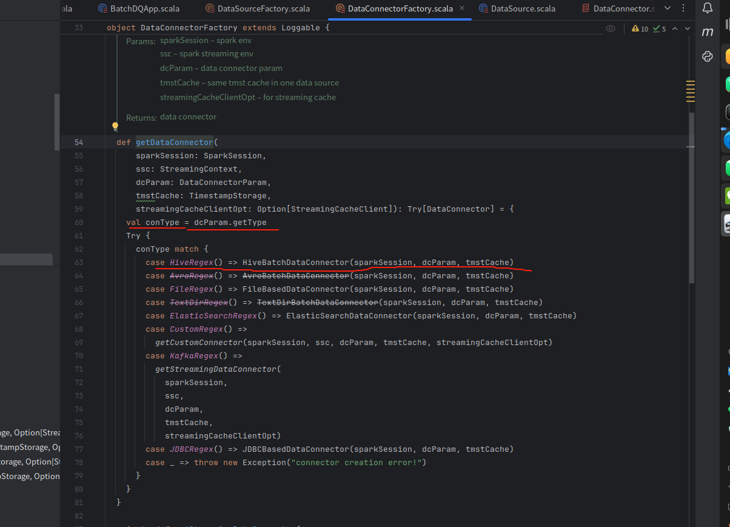Go to next highlighted problem arrow
This screenshot has width=730, height=527.
(x=688, y=29)
